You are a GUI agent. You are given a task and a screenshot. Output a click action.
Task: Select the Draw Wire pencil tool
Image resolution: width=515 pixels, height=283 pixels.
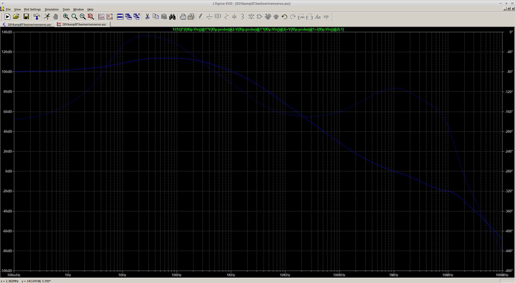click(x=201, y=17)
